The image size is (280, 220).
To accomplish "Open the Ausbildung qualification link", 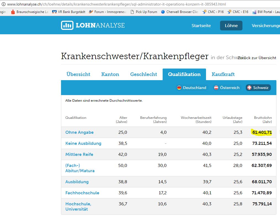I will coord(77,182).
